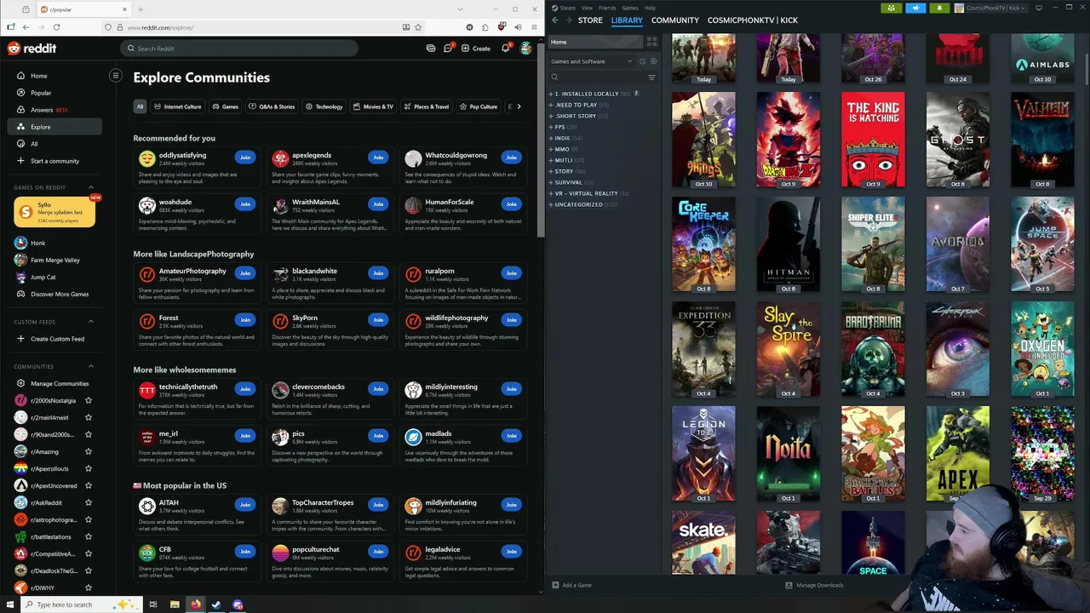The image size is (1090, 613).
Task: Open Manage Downloads in Steam
Action: 814,585
